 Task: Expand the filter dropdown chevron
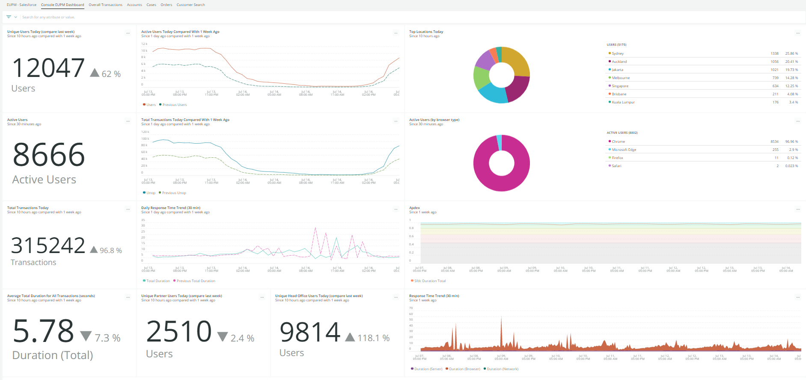pos(16,17)
